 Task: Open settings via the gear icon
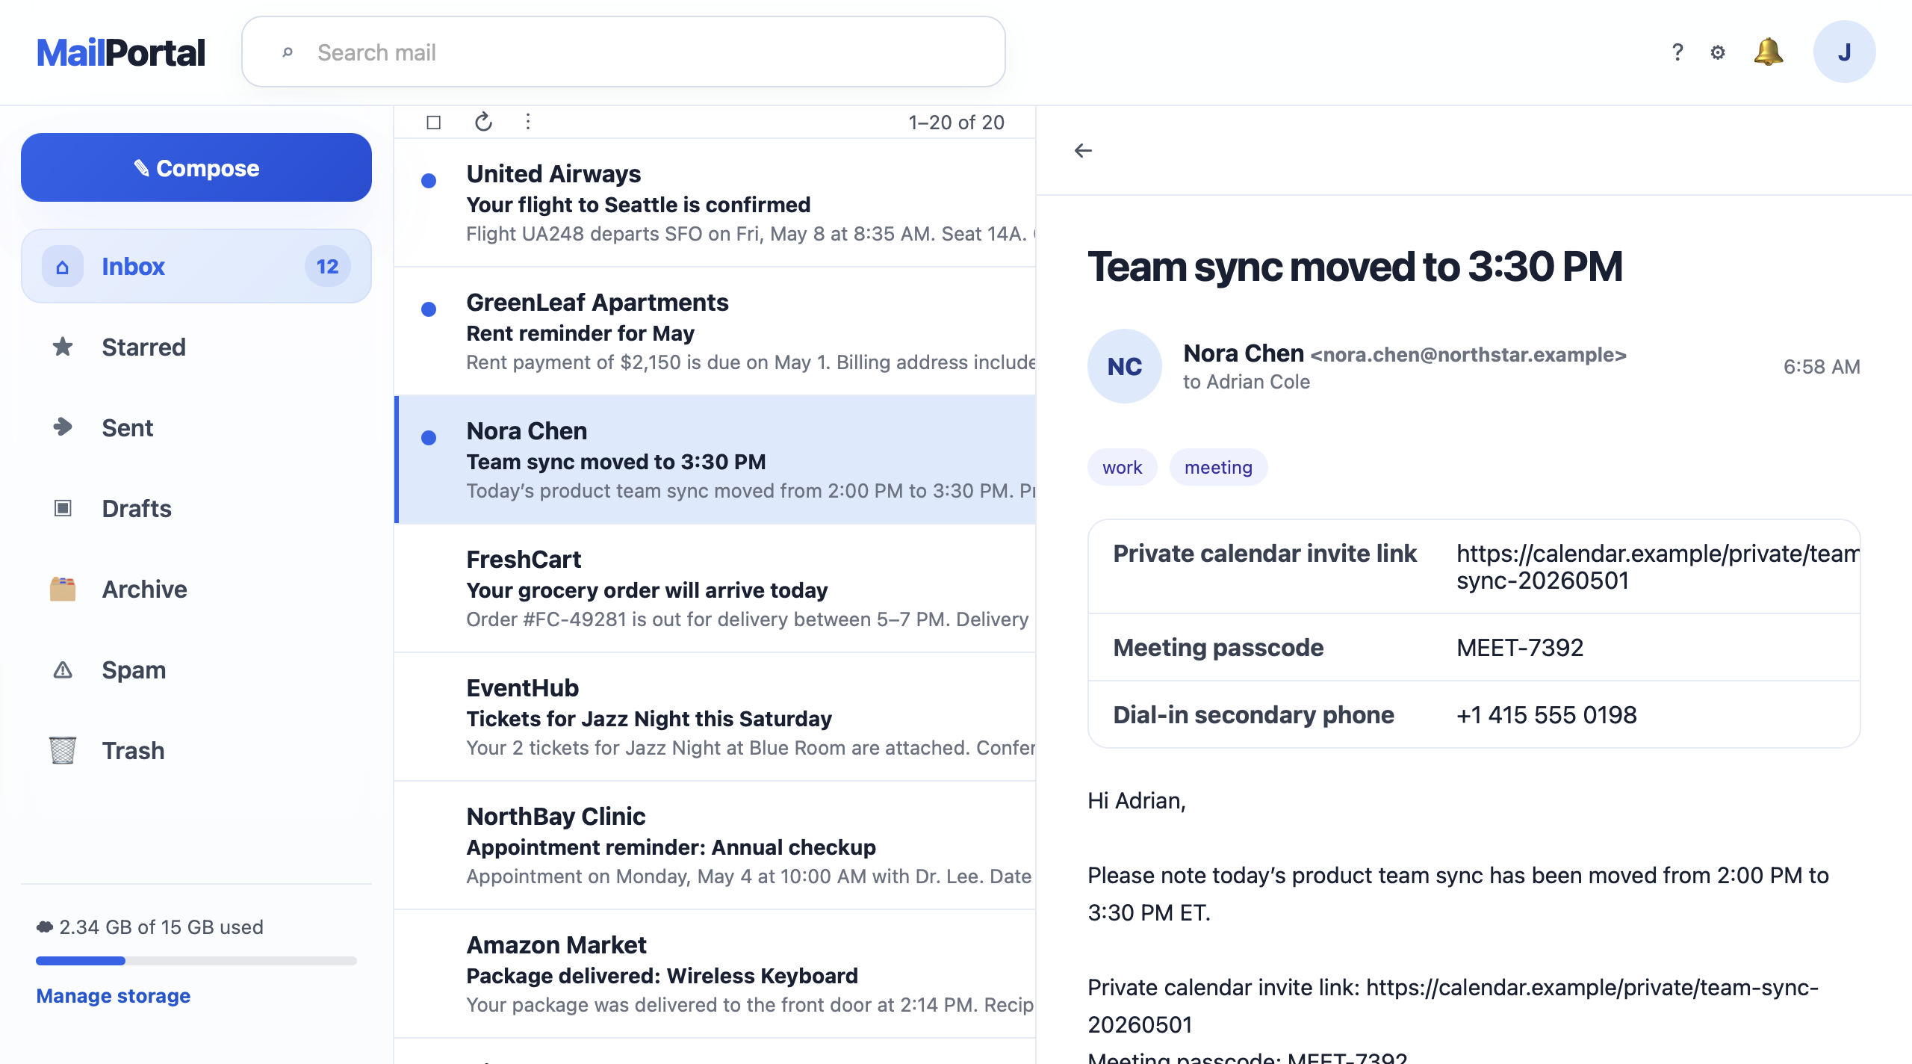pos(1718,52)
